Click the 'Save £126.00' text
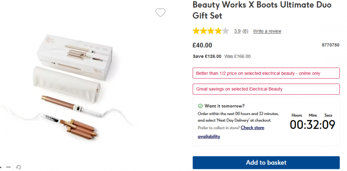The height and width of the screenshot is (171, 347). coord(207,56)
